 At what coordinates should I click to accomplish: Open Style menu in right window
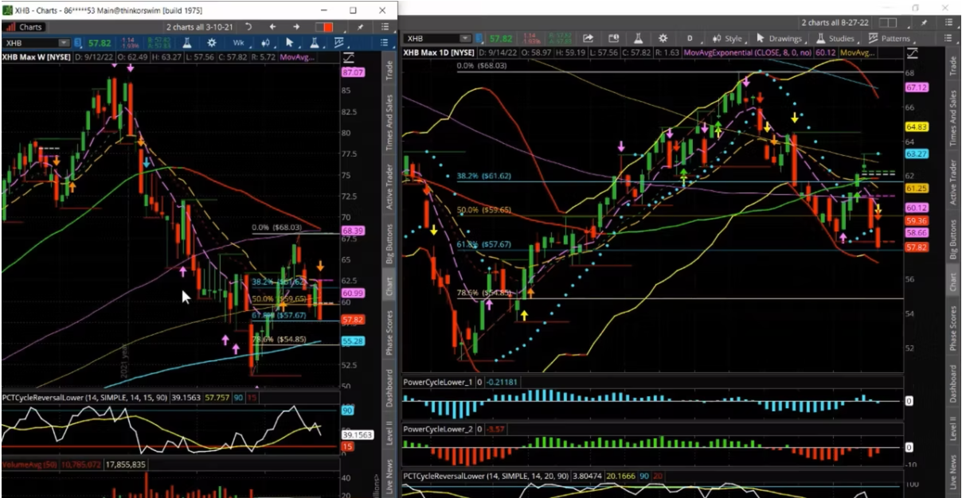(726, 38)
